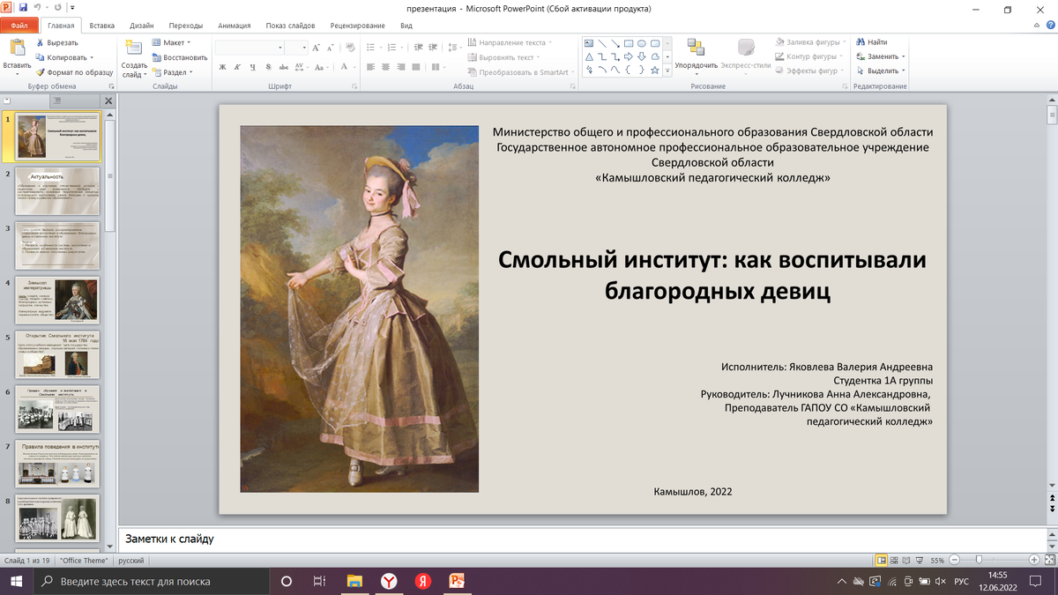
Task: Click the Slide Show view icon in the status bar
Action: click(x=919, y=560)
